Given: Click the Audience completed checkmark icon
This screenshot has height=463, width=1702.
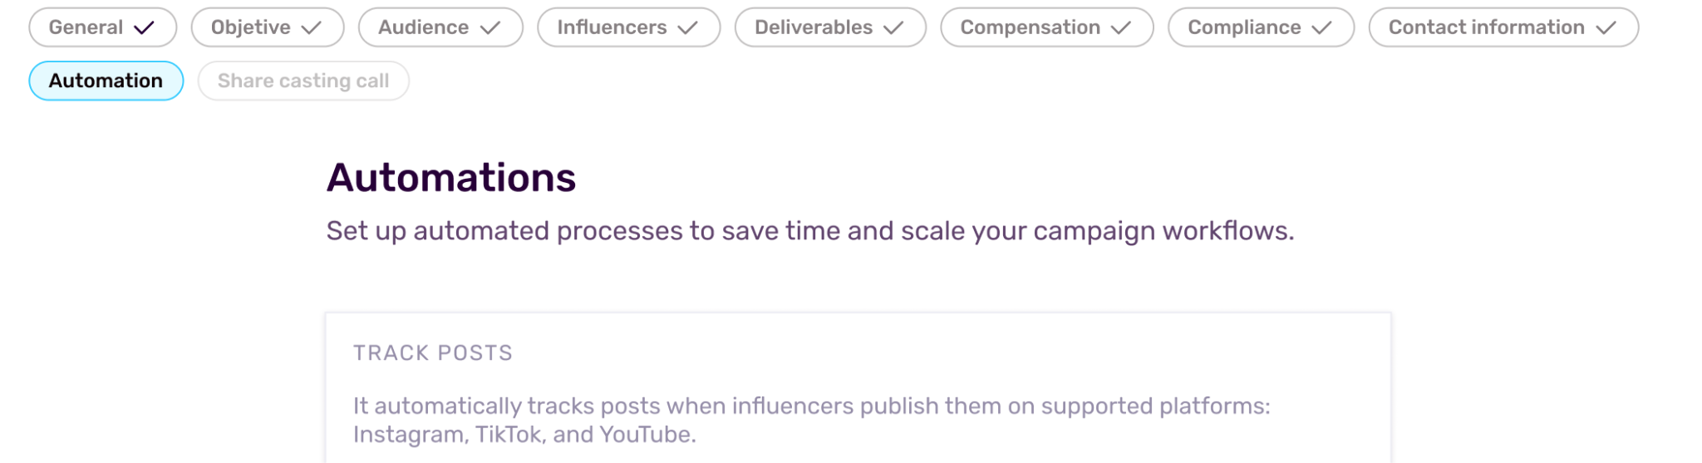Looking at the screenshot, I should click(x=490, y=28).
